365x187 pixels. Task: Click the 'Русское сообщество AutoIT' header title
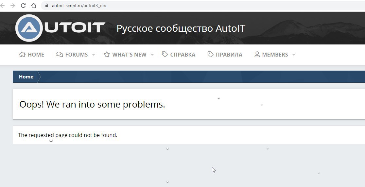click(181, 28)
